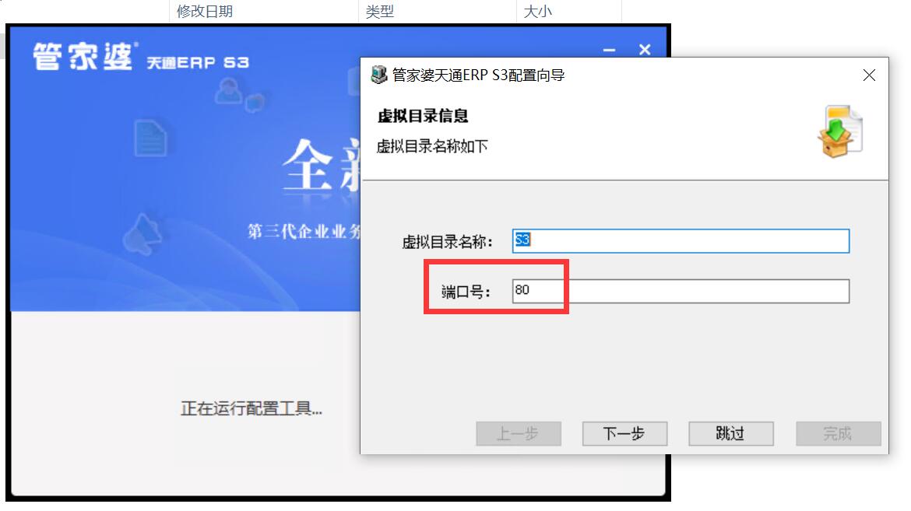This screenshot has height=511, width=911.
Task: Click the greyed-out 完成 button
Action: 838,433
